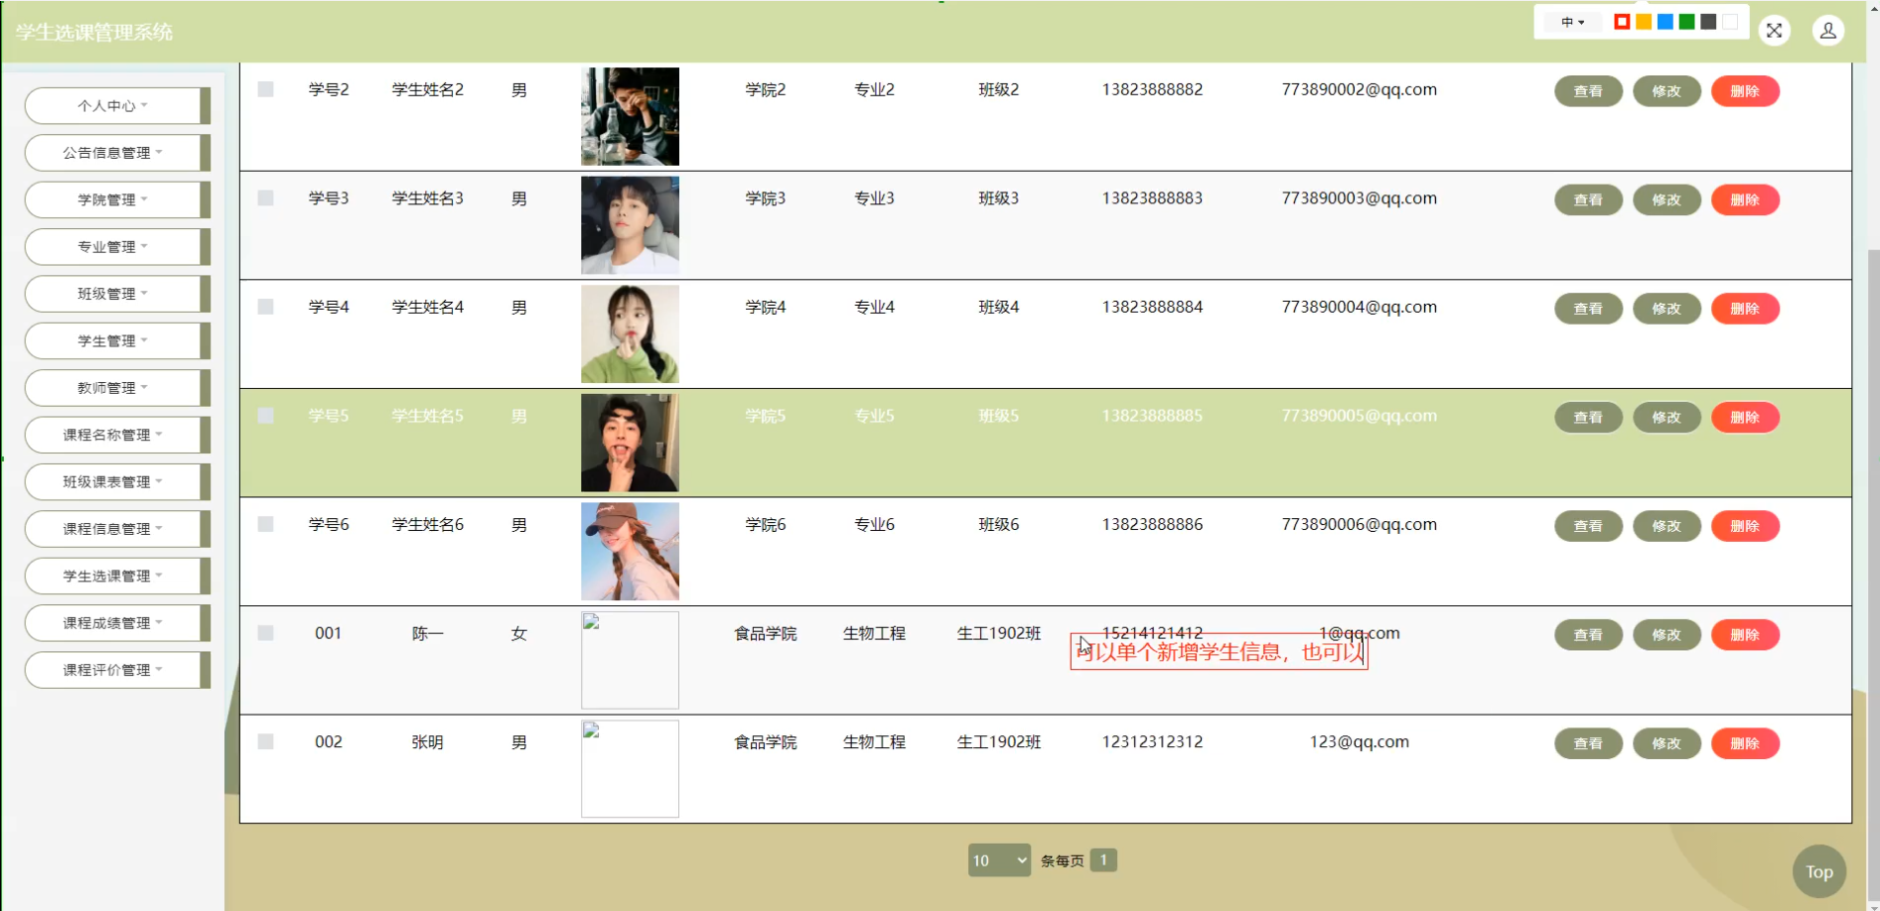Edit the 学生姓名5 record

1666,417
